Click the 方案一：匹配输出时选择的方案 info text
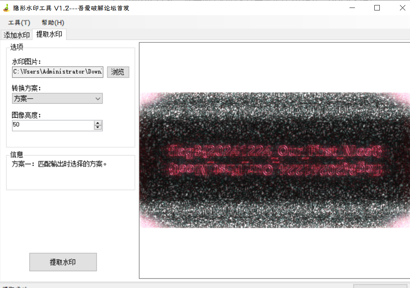410x288 pixels. tap(59, 164)
